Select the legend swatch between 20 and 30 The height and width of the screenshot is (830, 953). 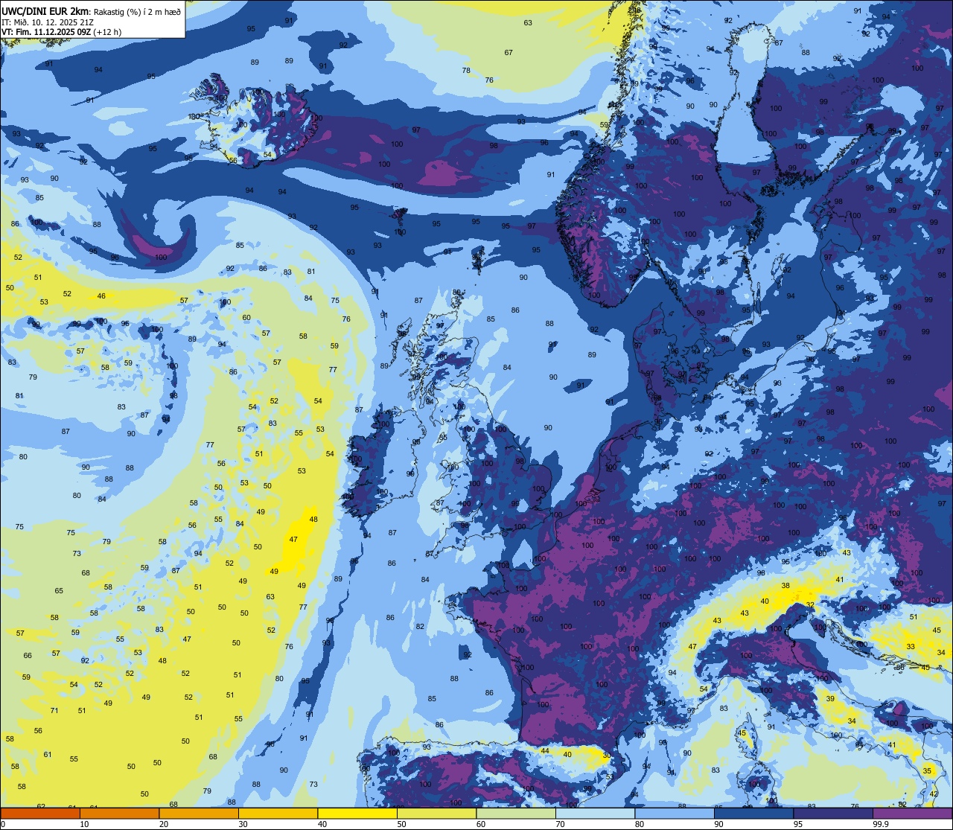pyautogui.click(x=199, y=813)
